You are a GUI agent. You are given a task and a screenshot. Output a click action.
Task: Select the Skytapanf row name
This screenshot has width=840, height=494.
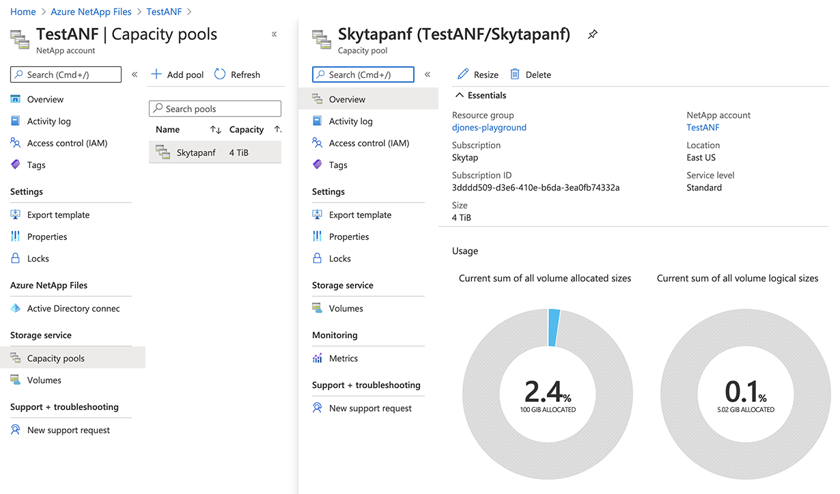coord(196,152)
